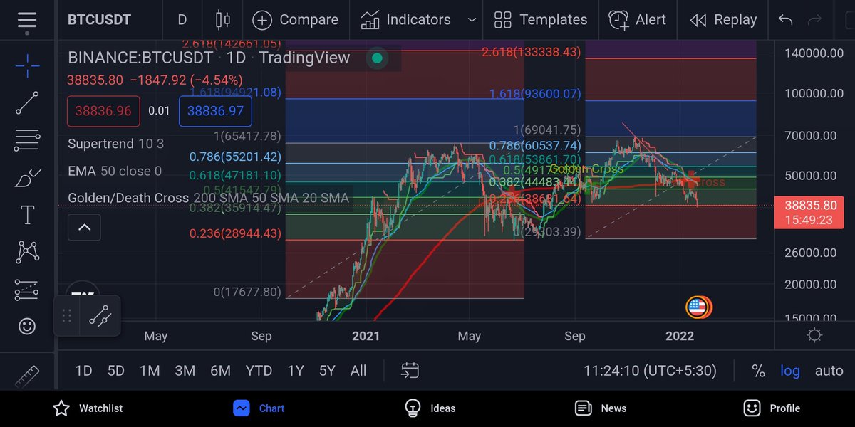
Task: Click the 2.618(133338.43) Fibonacci level label
Action: pos(531,52)
